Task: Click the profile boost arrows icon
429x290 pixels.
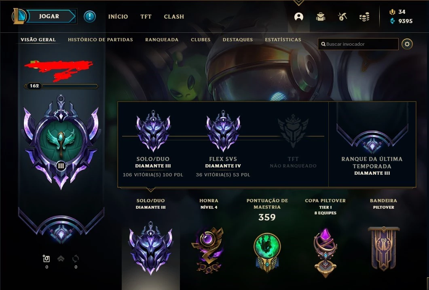Action: pos(61,258)
